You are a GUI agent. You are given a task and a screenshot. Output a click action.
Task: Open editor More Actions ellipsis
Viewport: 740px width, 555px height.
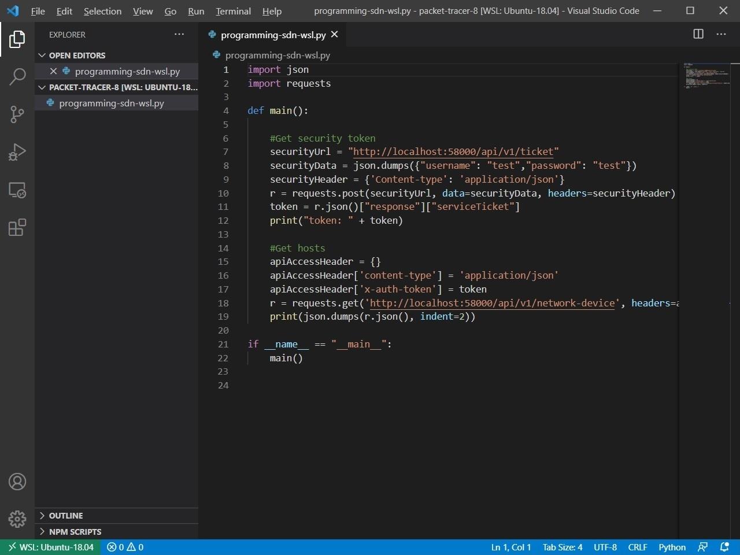click(721, 34)
